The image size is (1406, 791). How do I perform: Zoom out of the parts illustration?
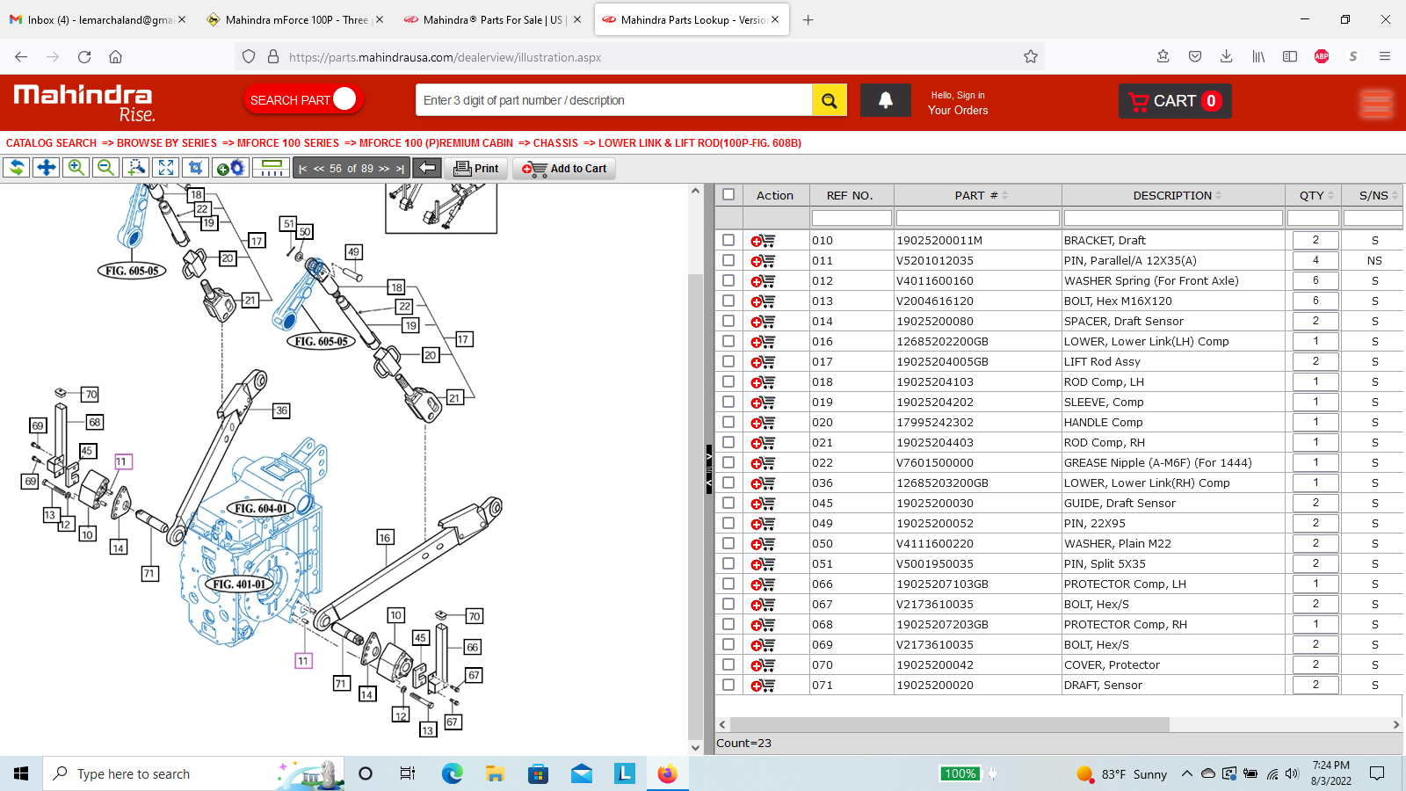[x=106, y=168]
